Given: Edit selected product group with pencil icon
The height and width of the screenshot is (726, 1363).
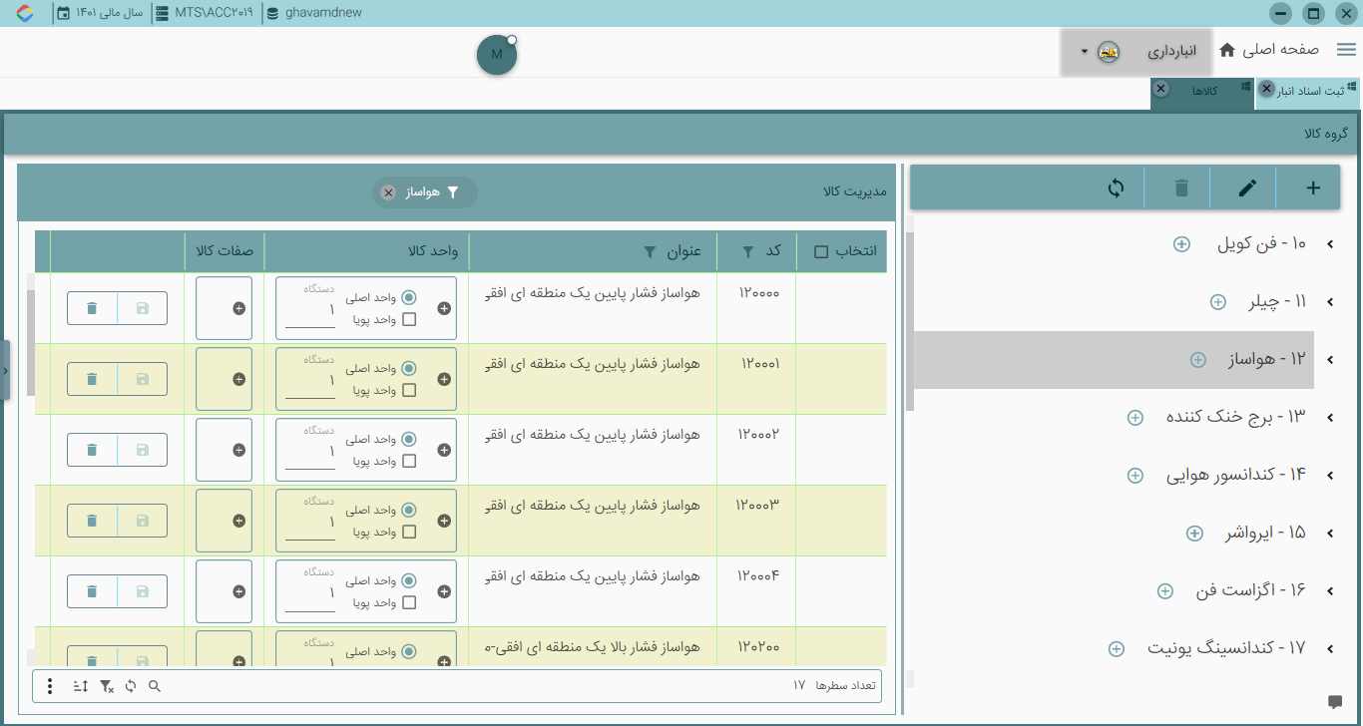Looking at the screenshot, I should [1247, 187].
